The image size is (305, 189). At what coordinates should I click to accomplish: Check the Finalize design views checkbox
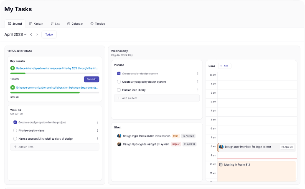coord(15,130)
